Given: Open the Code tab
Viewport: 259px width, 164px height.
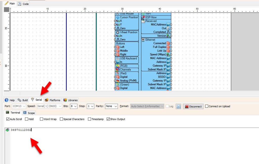Looking at the screenshot, I should pyautogui.click(x=23, y=4).
